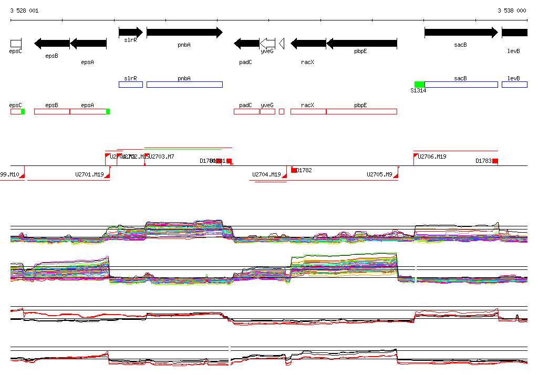Image resolution: width=538 pixels, height=375 pixels.
Task: Click the white outlined yveG gene arrow
Action: pyautogui.click(x=267, y=44)
